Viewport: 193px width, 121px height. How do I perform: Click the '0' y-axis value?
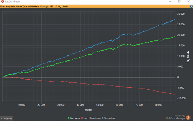click(178, 77)
